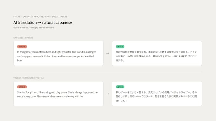216x121 pixels.
Task: Click the AFTER badge in VTuber profile card
Action: [x=120, y=87]
